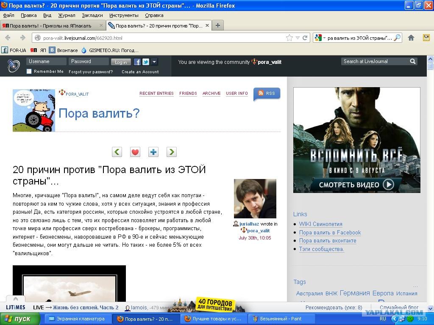Open the Файл menu
The width and height of the screenshot is (434, 325).
[8, 15]
